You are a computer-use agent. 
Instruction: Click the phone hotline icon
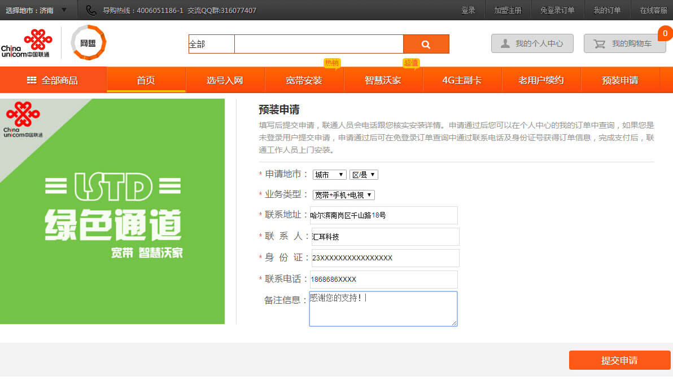91,10
